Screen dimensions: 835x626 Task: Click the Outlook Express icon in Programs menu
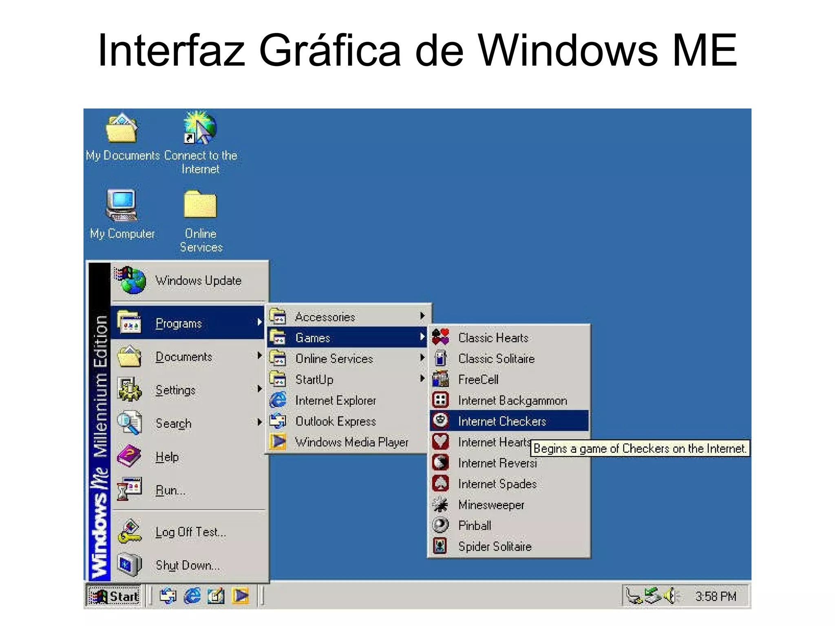click(278, 421)
